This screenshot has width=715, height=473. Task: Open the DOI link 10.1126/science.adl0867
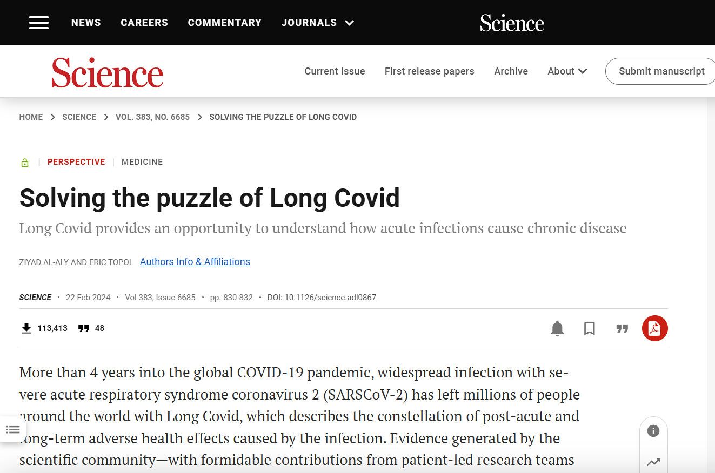coord(322,298)
